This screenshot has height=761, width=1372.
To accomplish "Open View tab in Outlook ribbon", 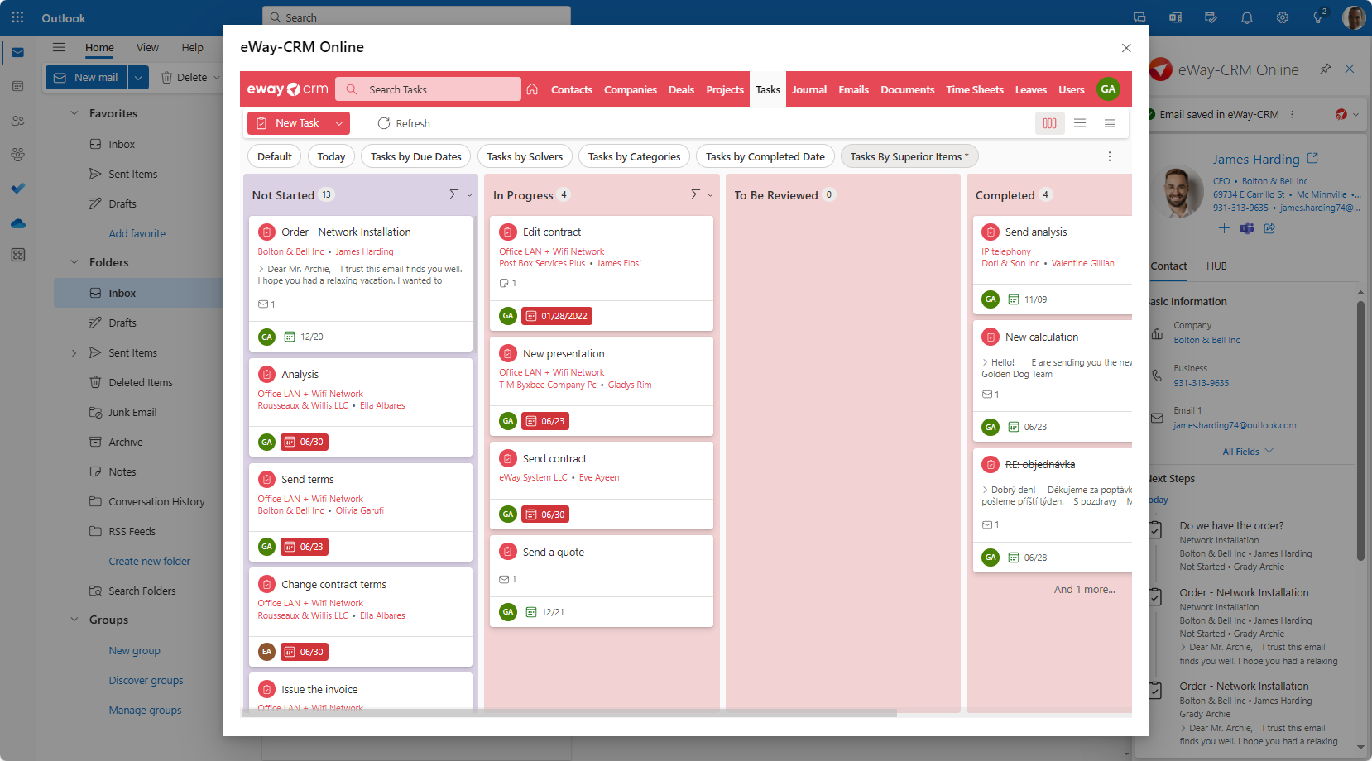I will click(148, 48).
